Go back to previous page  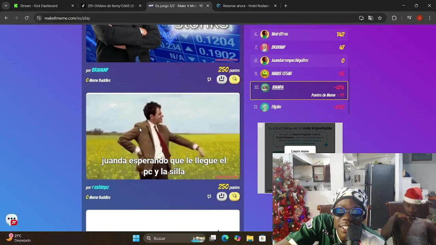tap(6, 18)
